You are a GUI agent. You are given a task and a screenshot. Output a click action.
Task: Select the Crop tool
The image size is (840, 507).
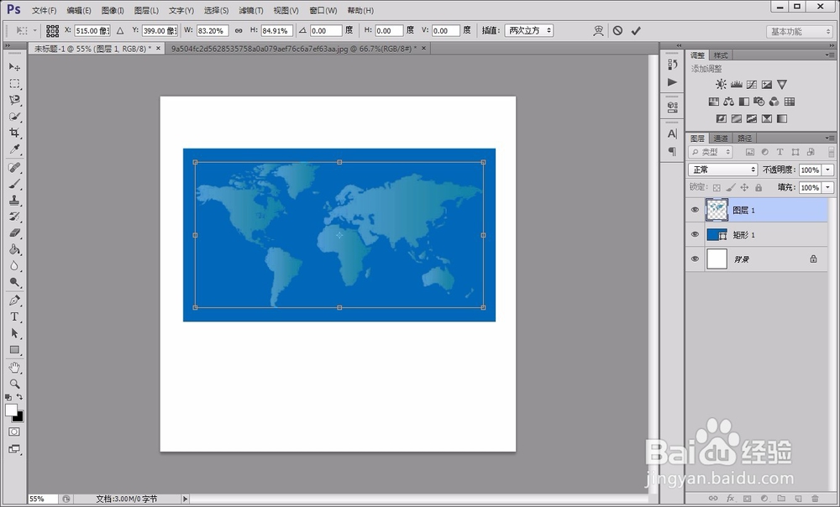14,133
